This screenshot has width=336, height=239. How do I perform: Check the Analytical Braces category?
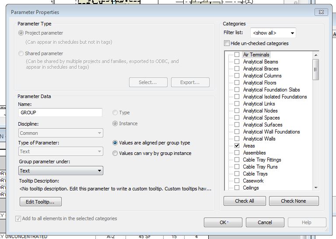point(237,69)
